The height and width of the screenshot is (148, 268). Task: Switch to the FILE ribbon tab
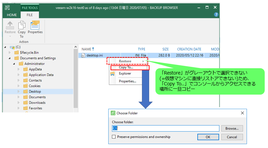30,15
